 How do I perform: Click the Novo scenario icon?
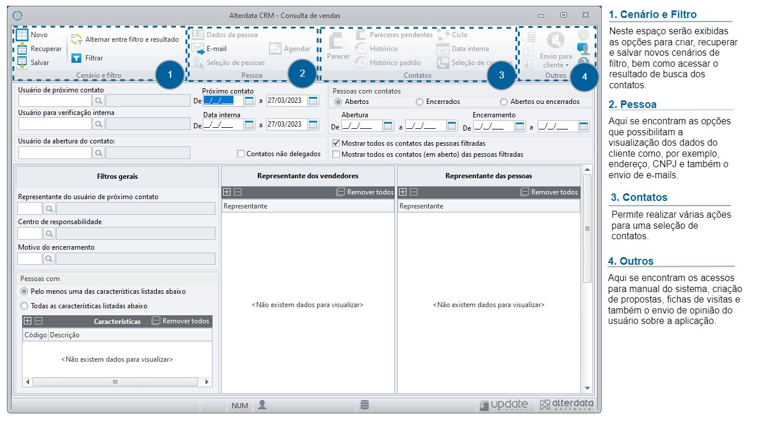(x=21, y=35)
